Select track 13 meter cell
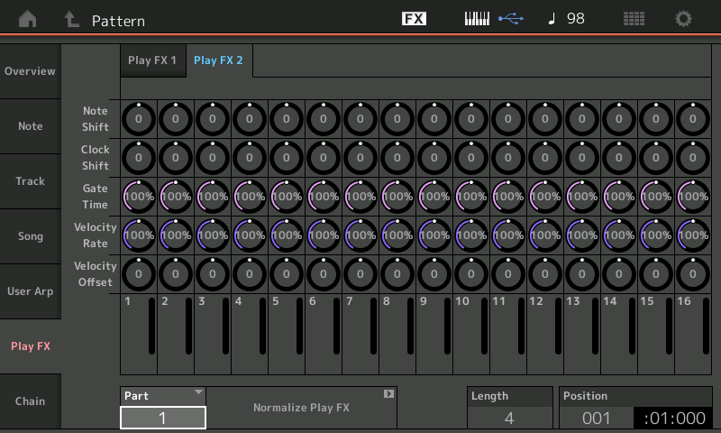The height and width of the screenshot is (433, 721). pyautogui.click(x=582, y=335)
